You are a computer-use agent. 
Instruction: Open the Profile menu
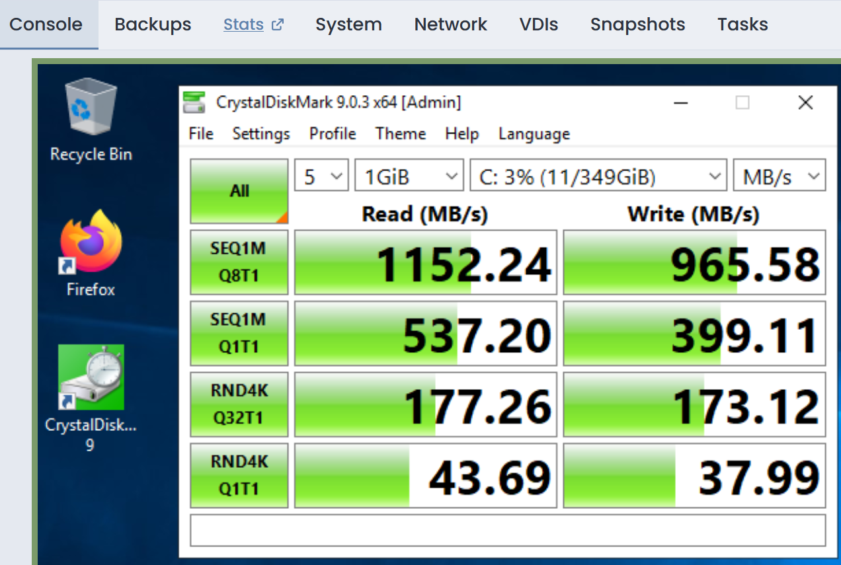coord(333,133)
